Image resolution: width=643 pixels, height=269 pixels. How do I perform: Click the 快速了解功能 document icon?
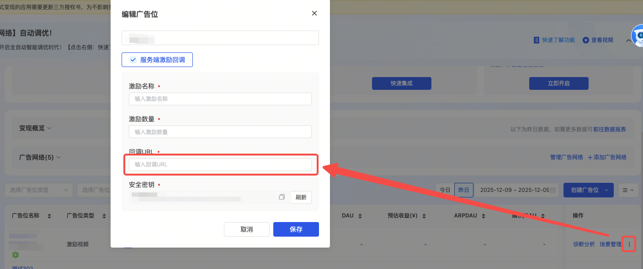coord(537,40)
